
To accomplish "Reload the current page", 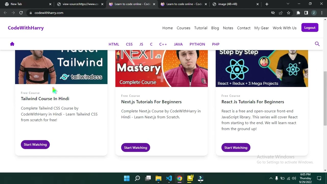I will tap(21, 13).
